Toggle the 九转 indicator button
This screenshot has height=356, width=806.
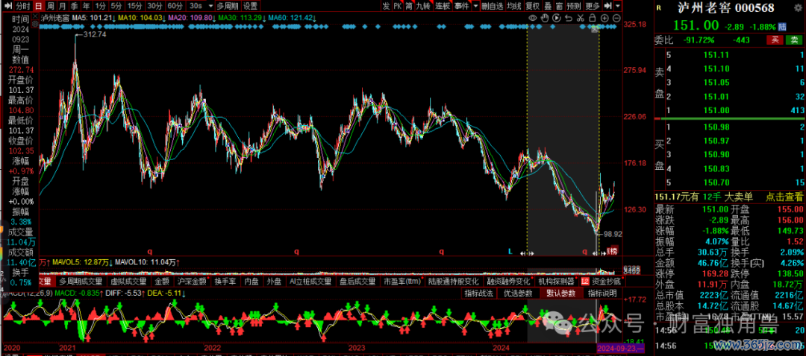click(x=423, y=6)
